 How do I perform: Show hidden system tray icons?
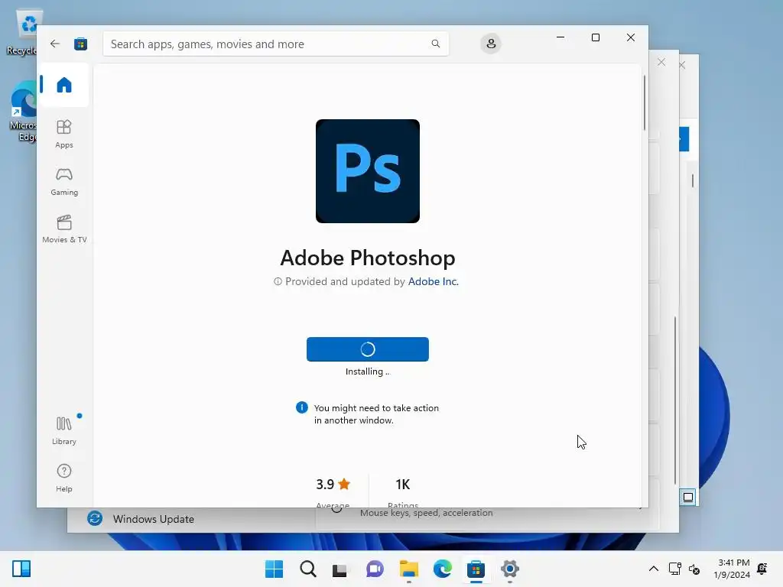click(653, 569)
